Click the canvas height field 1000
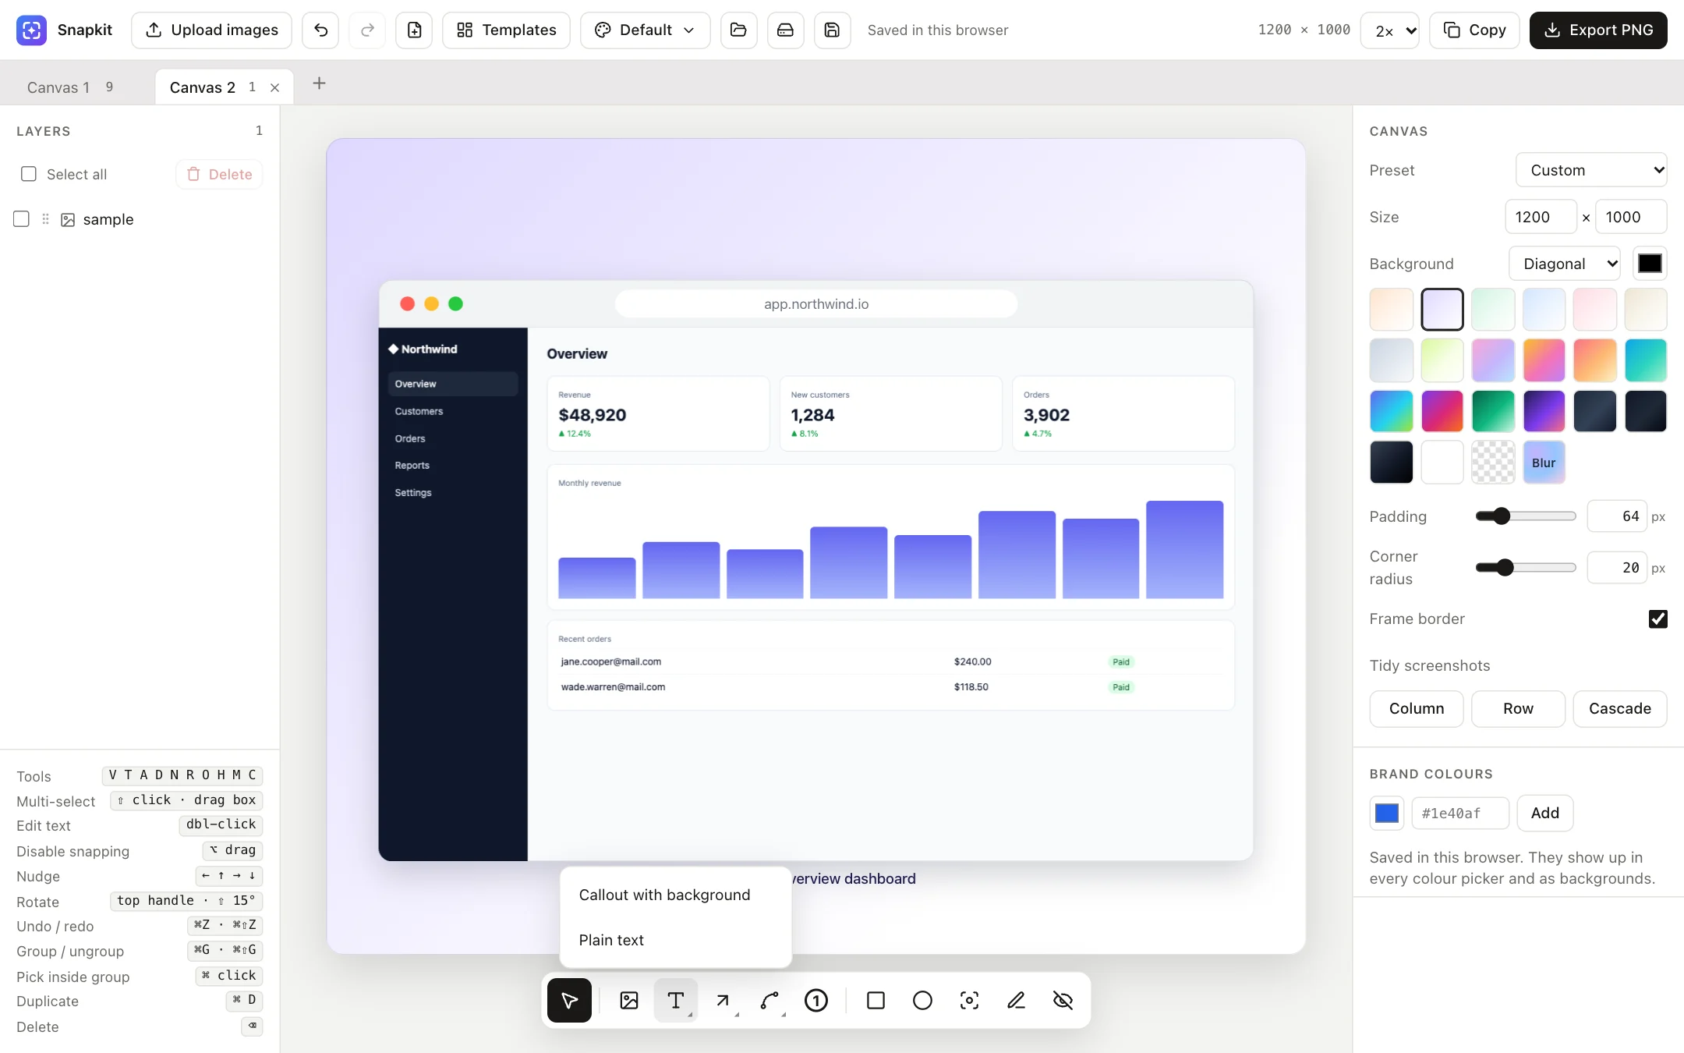The height and width of the screenshot is (1053, 1684). (x=1631, y=217)
